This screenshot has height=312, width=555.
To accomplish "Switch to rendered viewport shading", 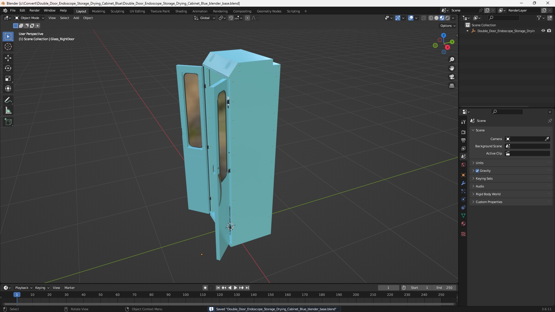I will 447,18.
